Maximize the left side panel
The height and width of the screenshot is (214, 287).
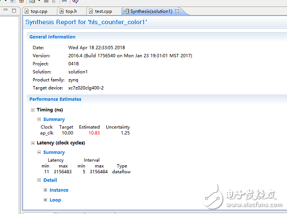click(x=14, y=10)
